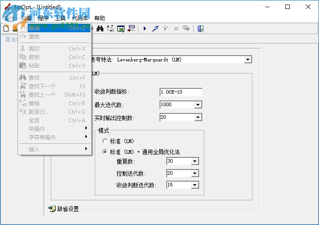Image resolution: width=319 pixels, height=225 pixels.
Task: Choose 撤消 in the edit menu
Action: coord(54,28)
